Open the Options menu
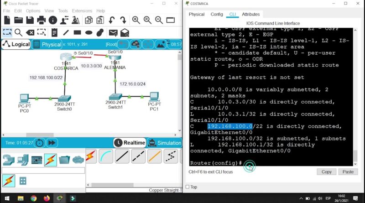This screenshot has height=203, width=365. (33, 11)
